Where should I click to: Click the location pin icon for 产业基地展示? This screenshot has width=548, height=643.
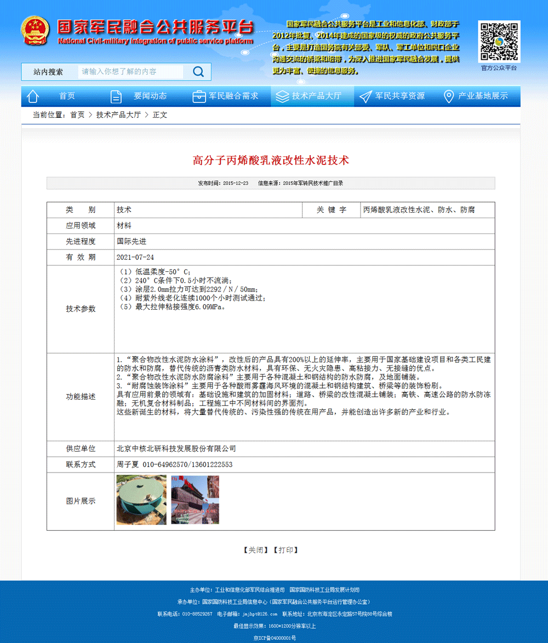(448, 96)
